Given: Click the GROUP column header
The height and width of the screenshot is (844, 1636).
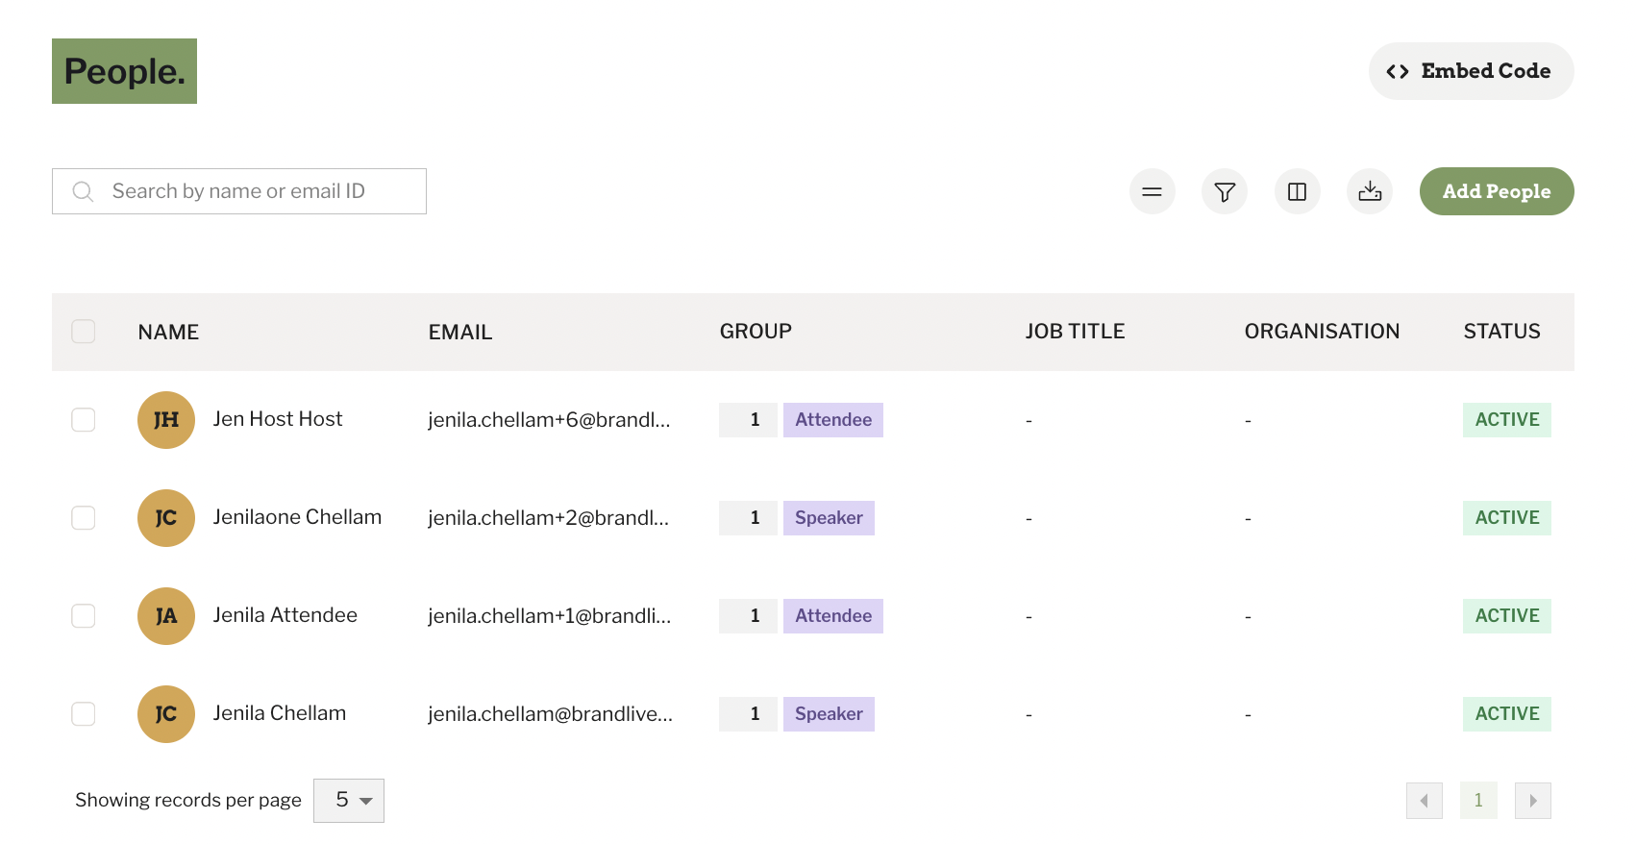Looking at the screenshot, I should tap(756, 332).
